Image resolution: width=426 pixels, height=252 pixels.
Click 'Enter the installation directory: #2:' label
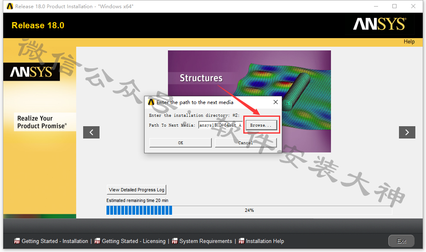coord(194,115)
